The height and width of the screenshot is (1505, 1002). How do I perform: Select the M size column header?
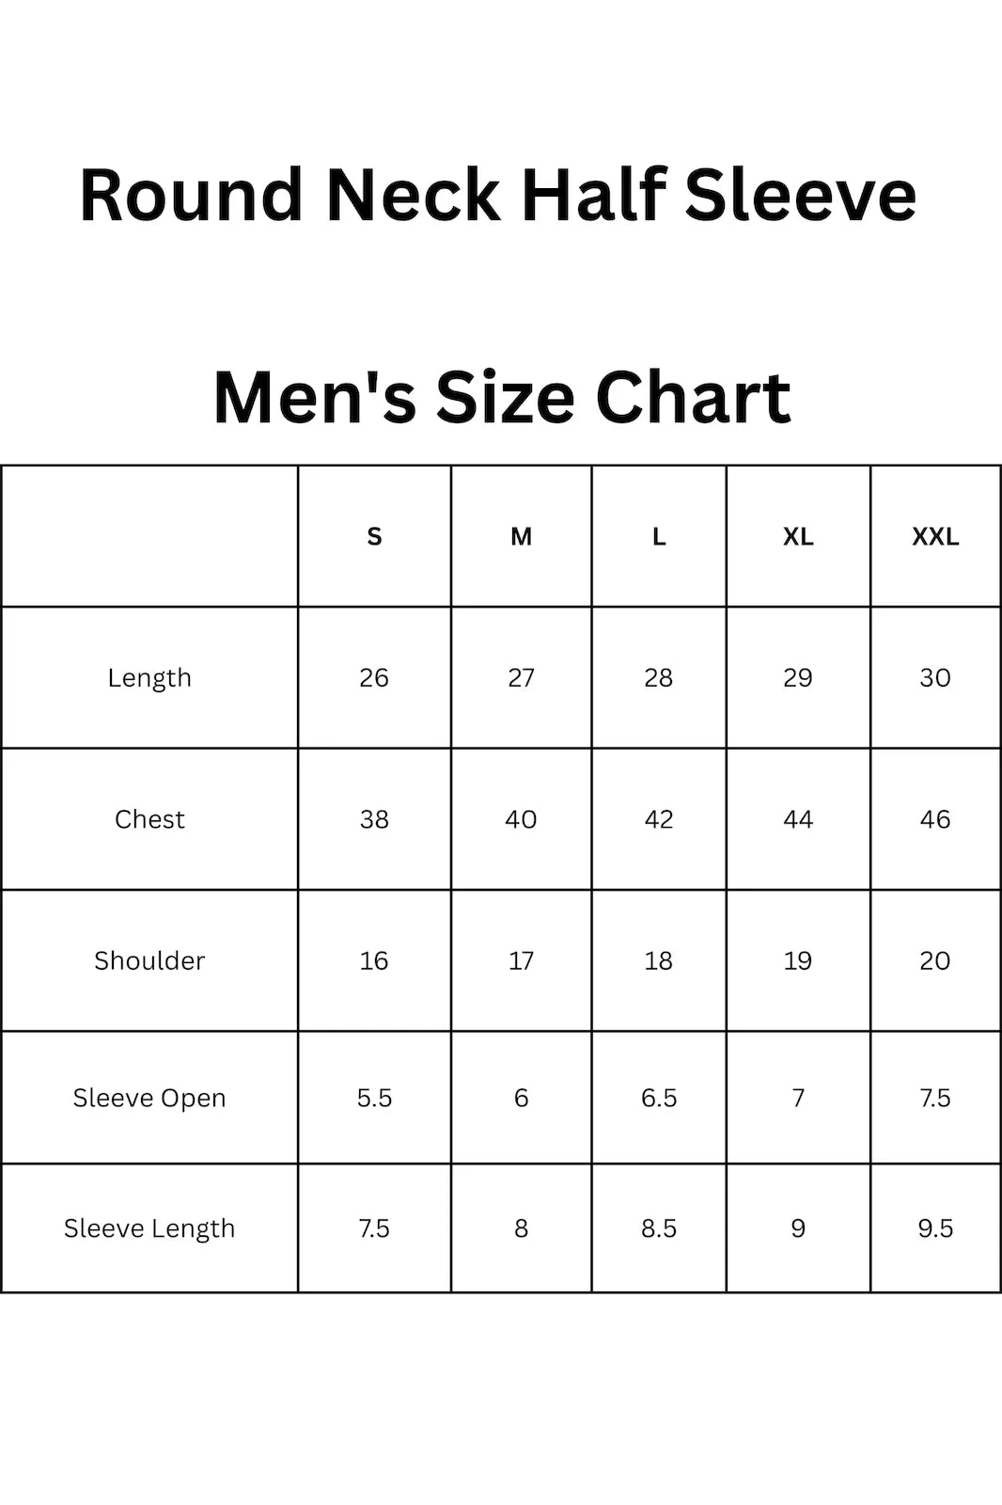[x=521, y=536]
